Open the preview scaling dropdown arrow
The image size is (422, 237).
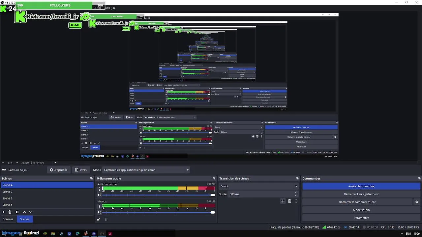click(55, 163)
